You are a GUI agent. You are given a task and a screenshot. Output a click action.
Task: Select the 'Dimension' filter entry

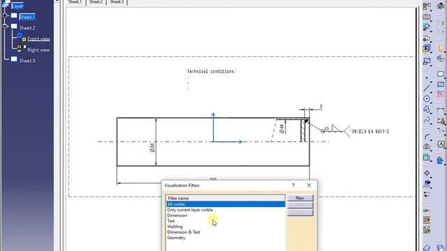226,215
